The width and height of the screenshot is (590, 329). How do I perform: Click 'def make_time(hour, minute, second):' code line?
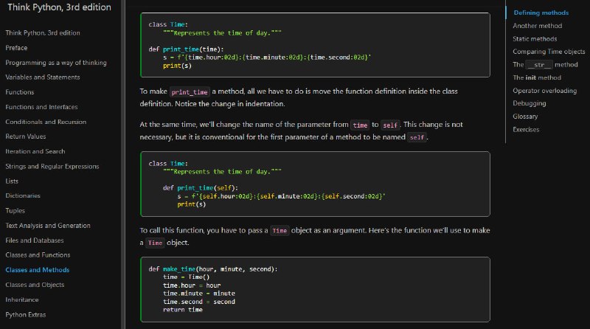pyautogui.click(x=212, y=269)
